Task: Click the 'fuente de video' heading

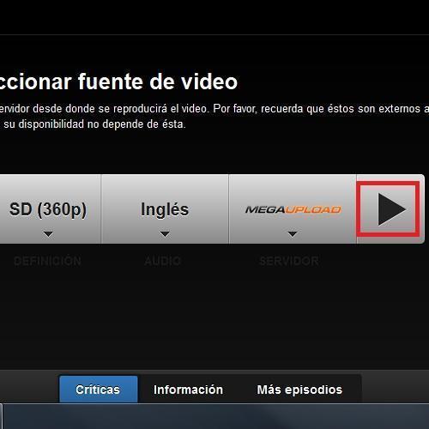Action: (x=158, y=82)
